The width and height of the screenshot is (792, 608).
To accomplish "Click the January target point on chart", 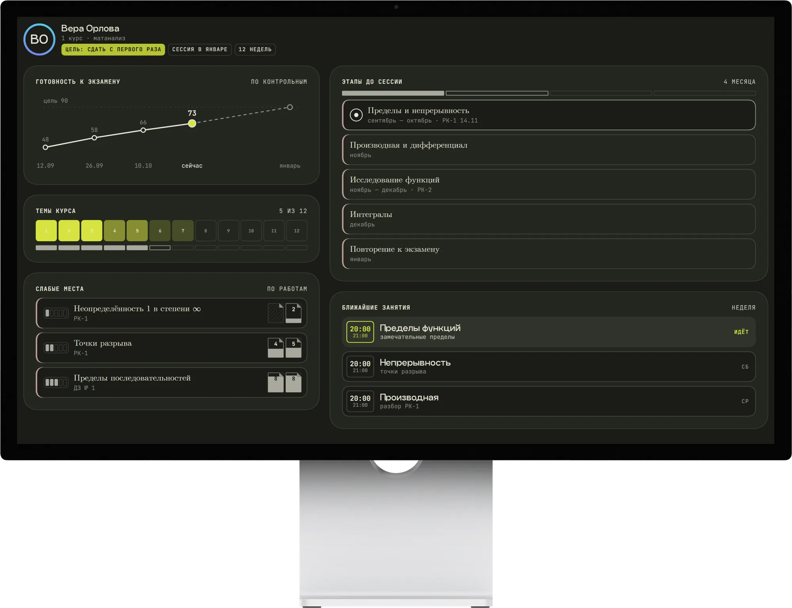I will tap(290, 107).
